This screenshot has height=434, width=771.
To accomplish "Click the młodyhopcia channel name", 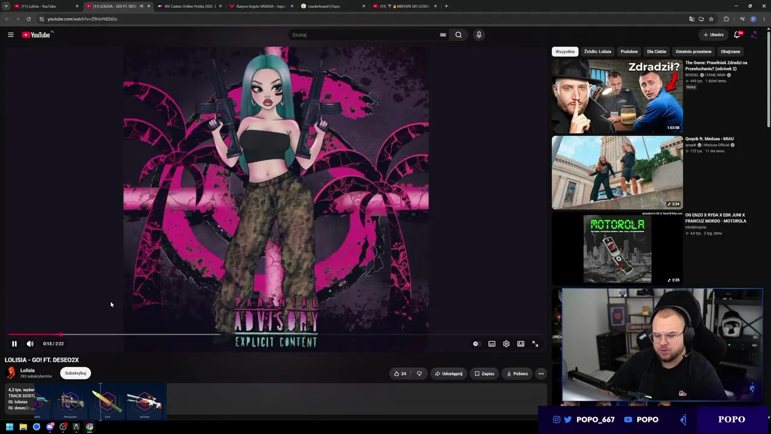I will [696, 227].
